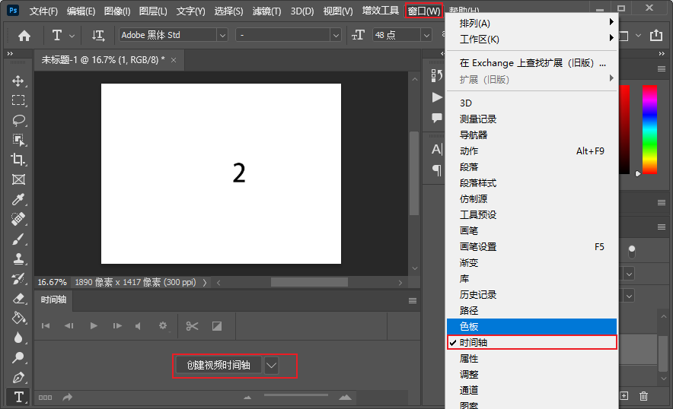
Task: Click the rainbow hue slider strip
Action: point(649,129)
